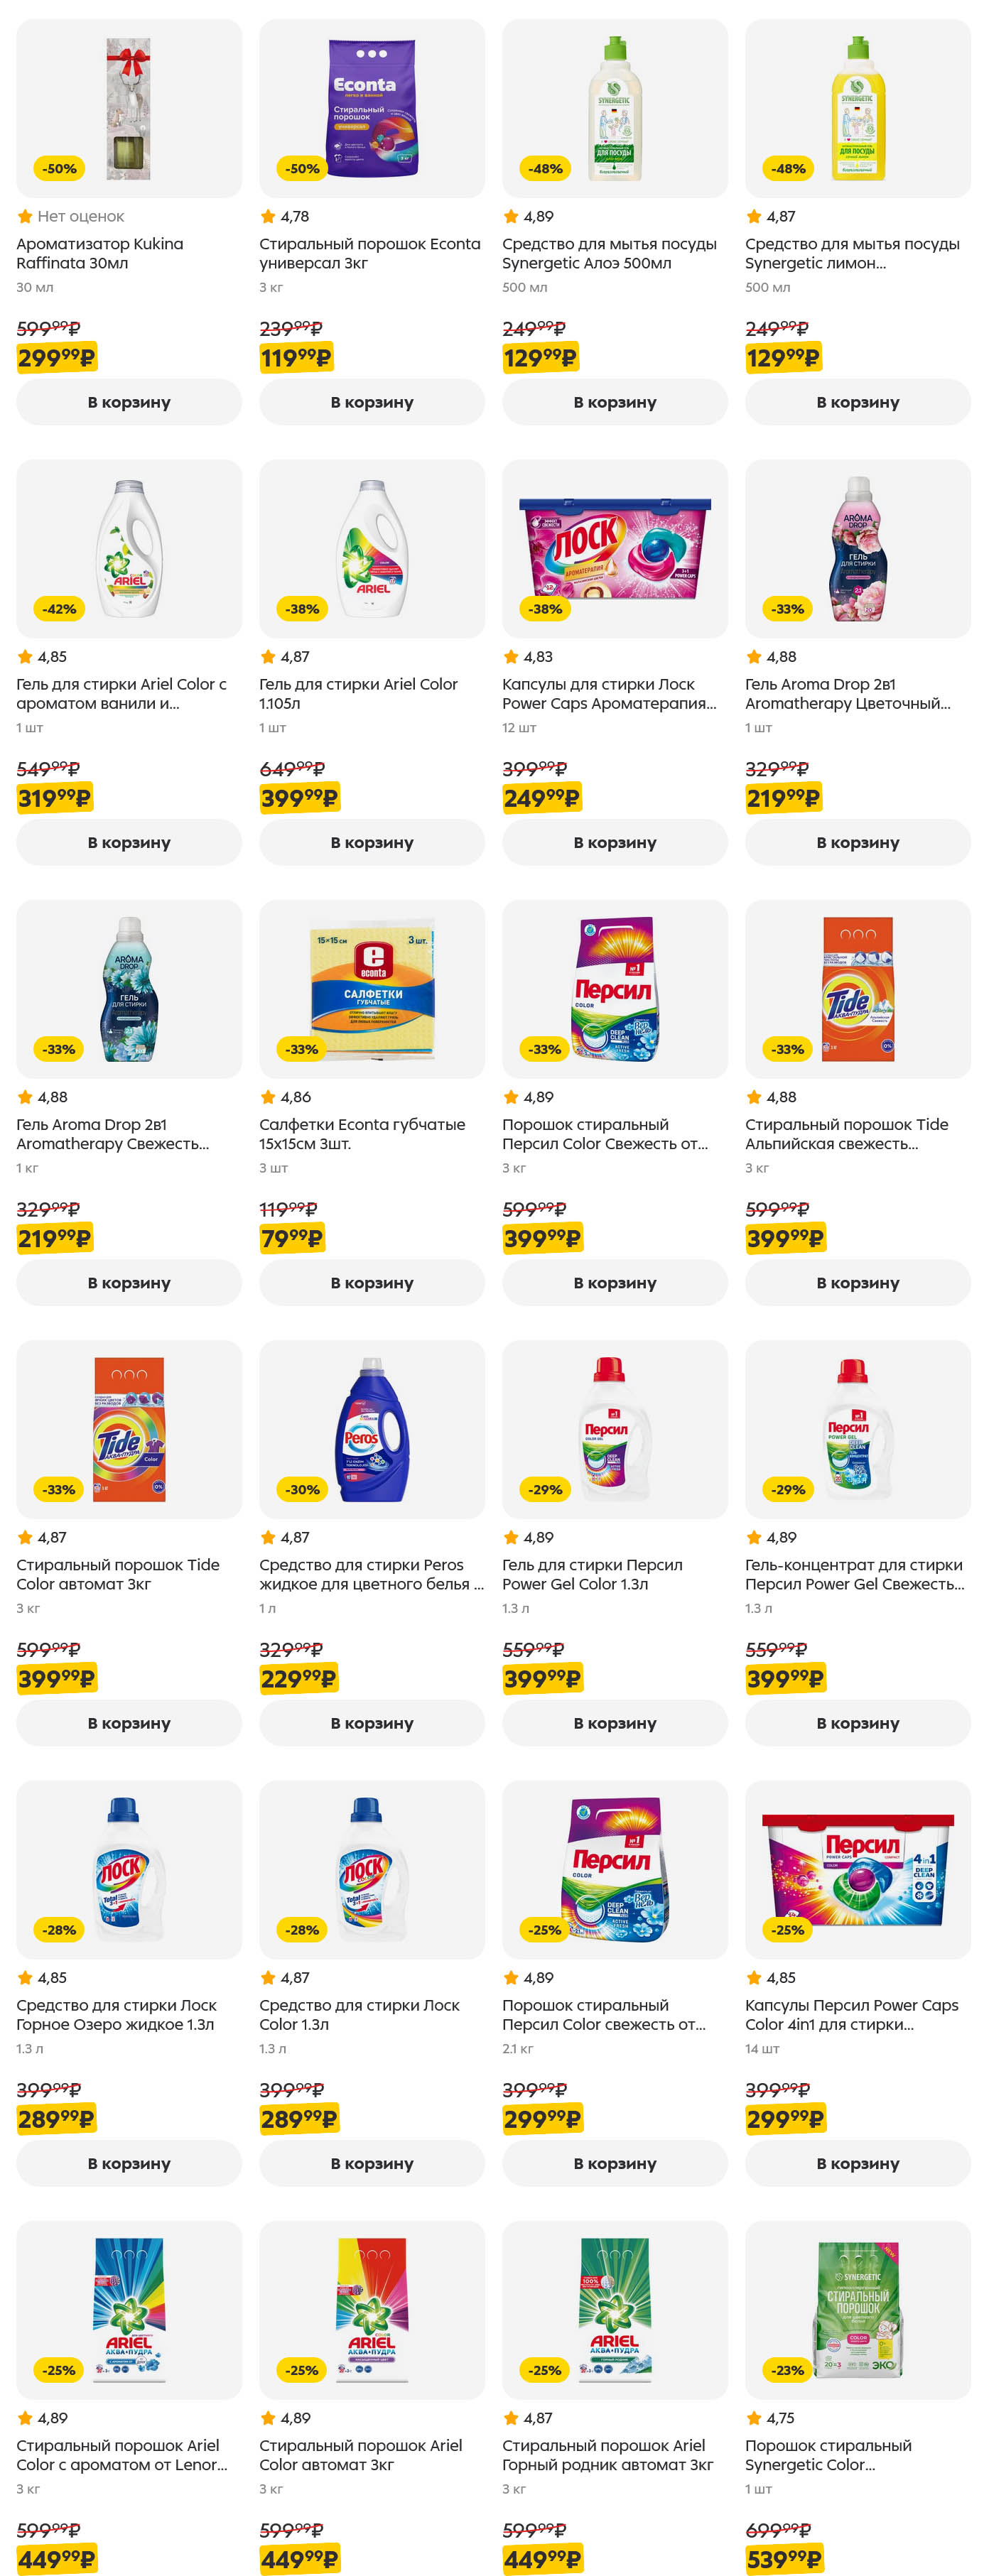Open Лоск Power Caps capsules image

pos(614,548)
